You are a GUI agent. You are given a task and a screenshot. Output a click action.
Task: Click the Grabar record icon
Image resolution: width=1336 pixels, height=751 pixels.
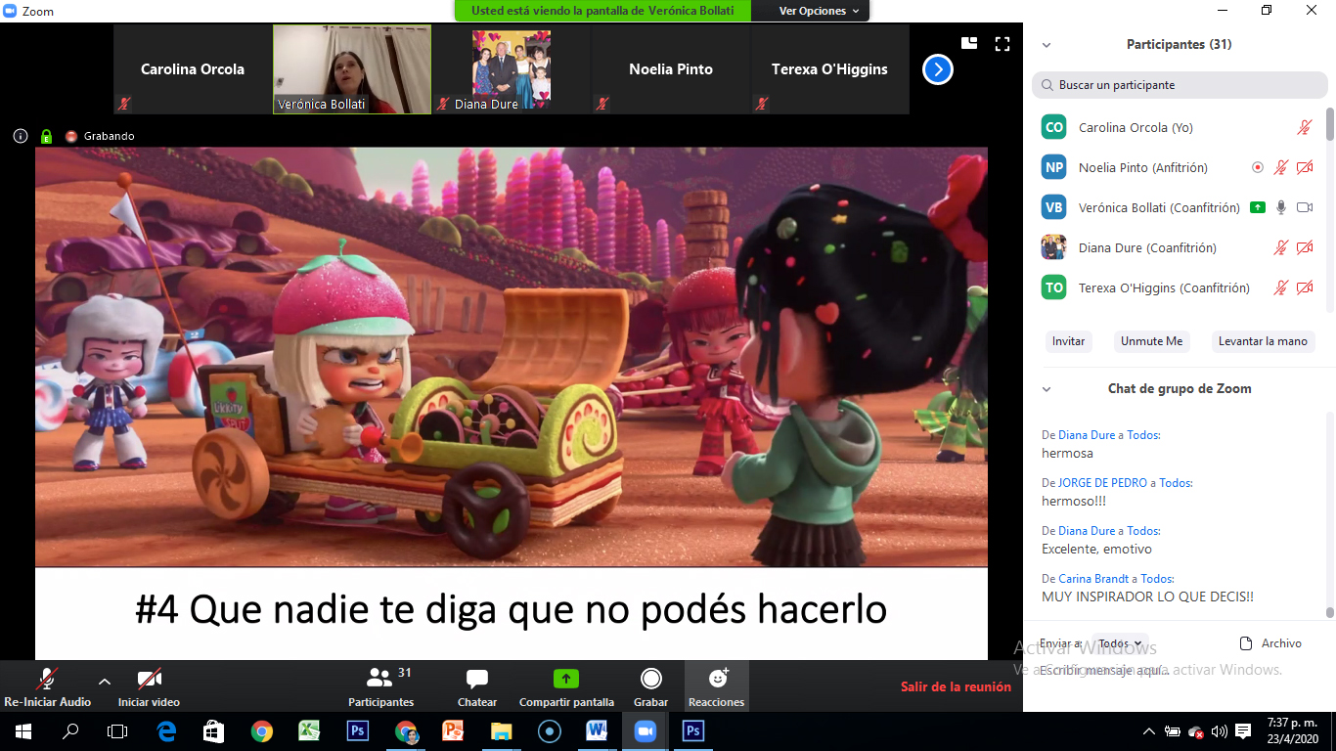tap(650, 680)
